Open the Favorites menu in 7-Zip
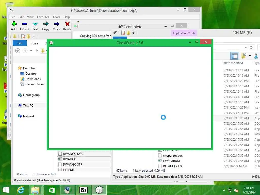The height and width of the screenshot is (195, 260). pyautogui.click(x=43, y=17)
